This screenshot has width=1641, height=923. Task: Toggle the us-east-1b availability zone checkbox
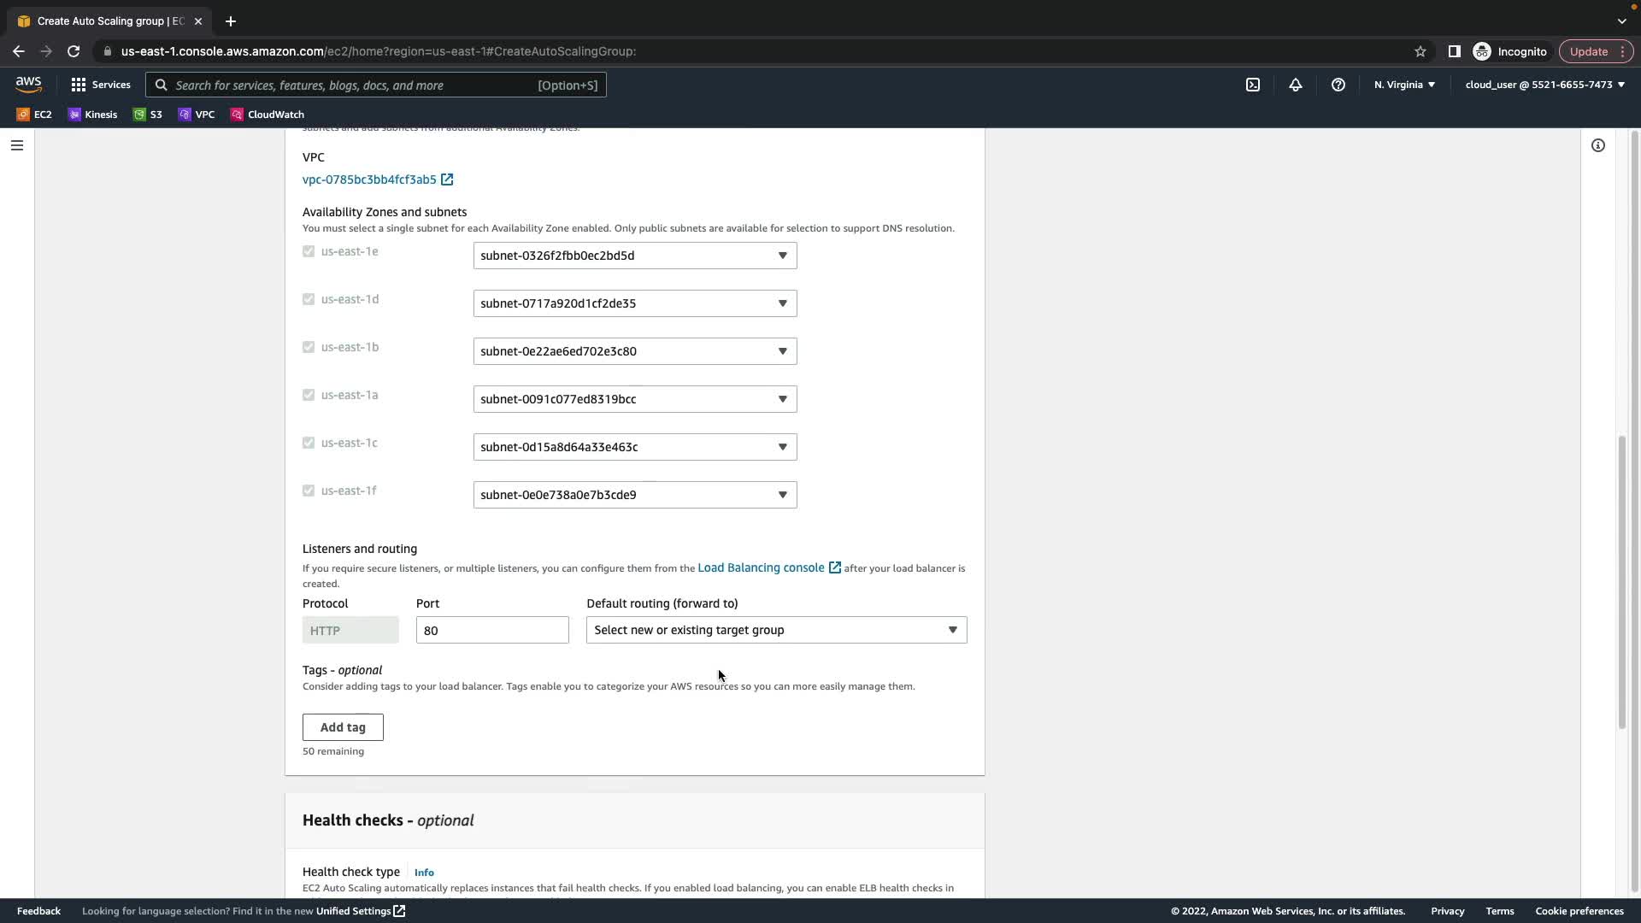(309, 347)
